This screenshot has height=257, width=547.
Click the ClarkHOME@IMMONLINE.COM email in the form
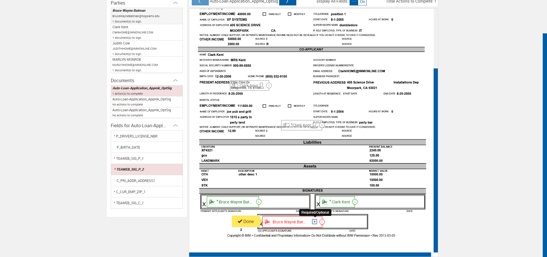(362, 71)
